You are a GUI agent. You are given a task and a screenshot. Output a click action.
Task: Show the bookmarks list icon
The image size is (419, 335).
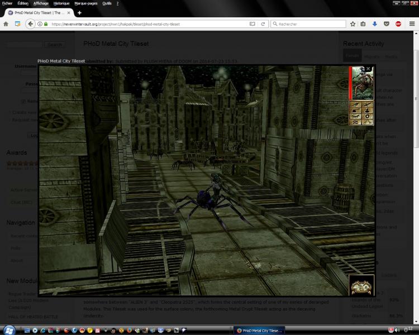pos(363,24)
